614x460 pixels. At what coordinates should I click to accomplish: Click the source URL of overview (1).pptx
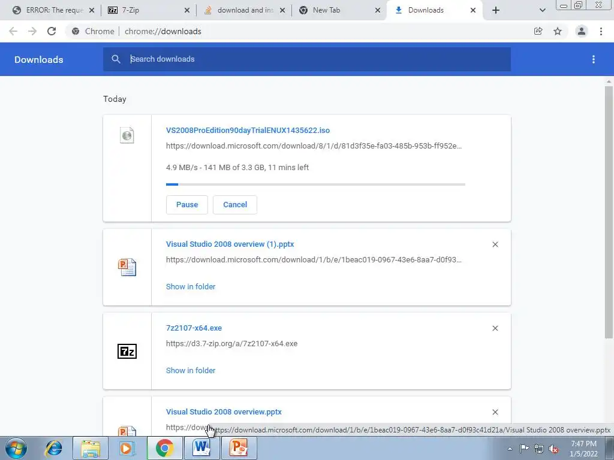[314, 260]
